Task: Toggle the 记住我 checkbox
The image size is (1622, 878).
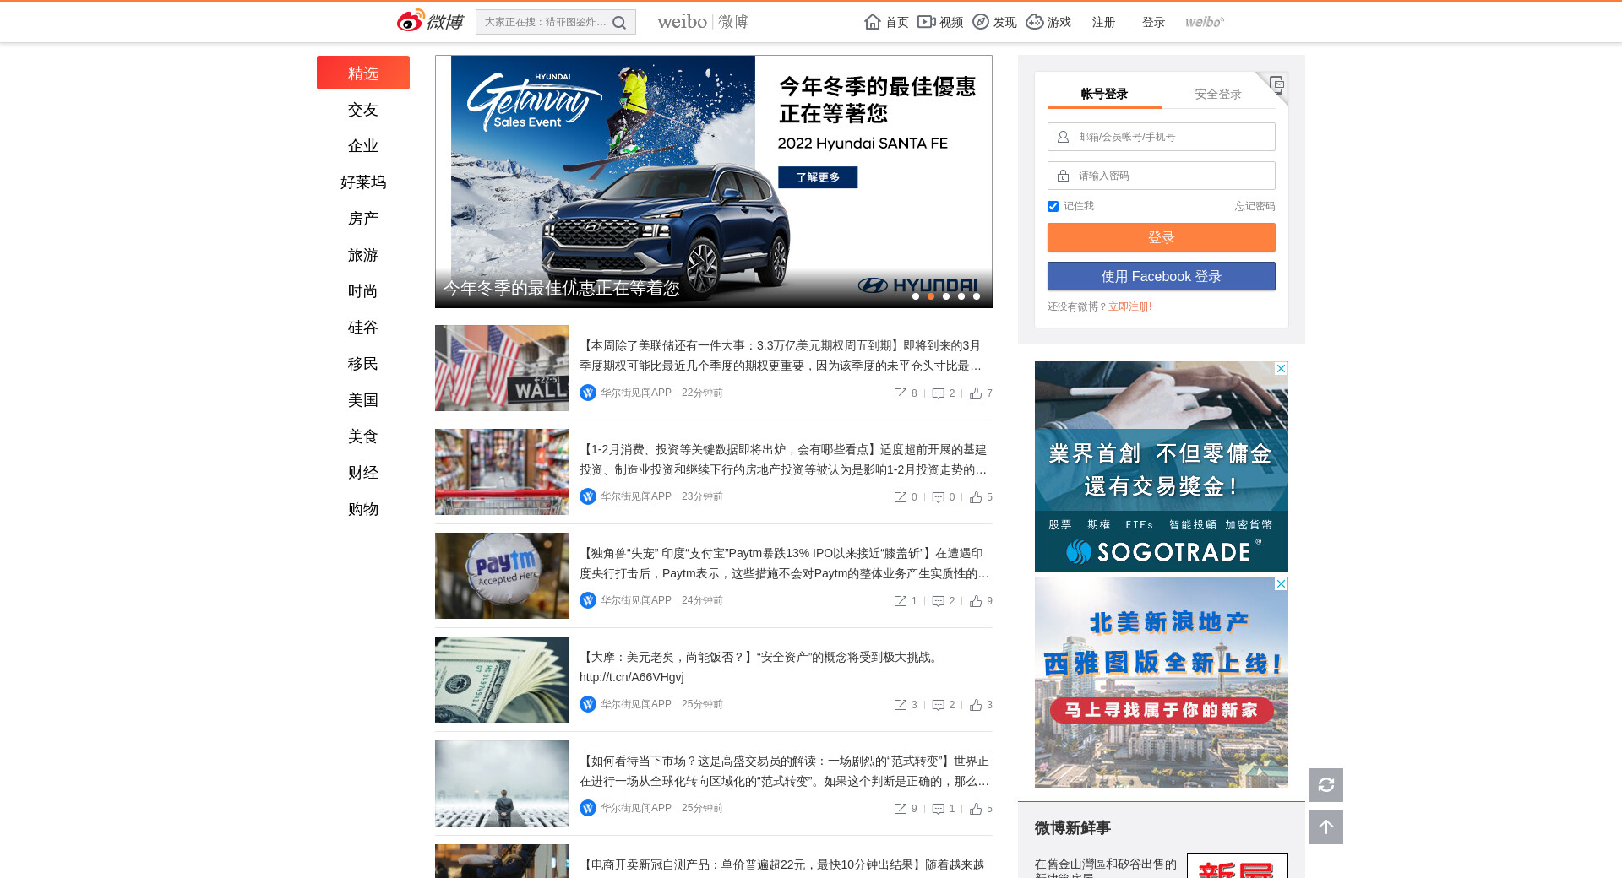Action: pos(1053,207)
